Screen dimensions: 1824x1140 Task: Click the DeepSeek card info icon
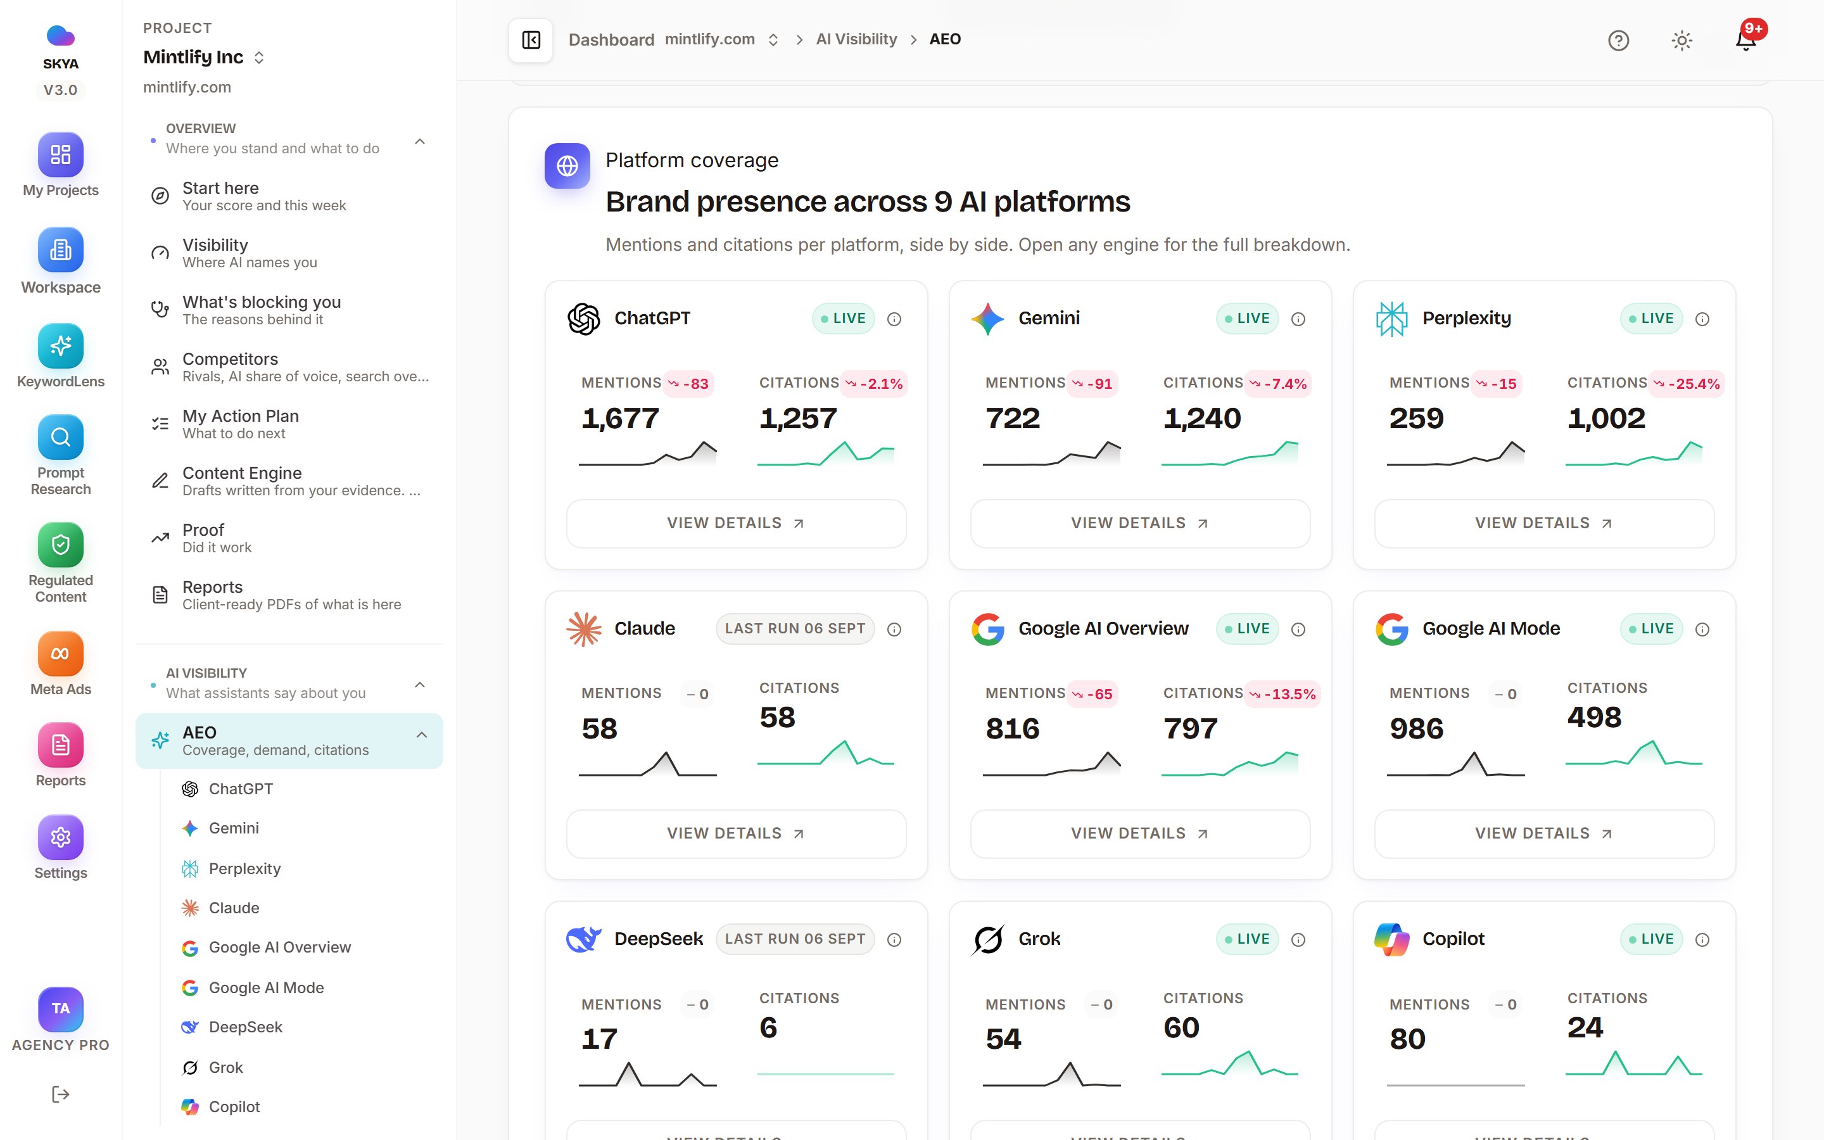pos(894,939)
